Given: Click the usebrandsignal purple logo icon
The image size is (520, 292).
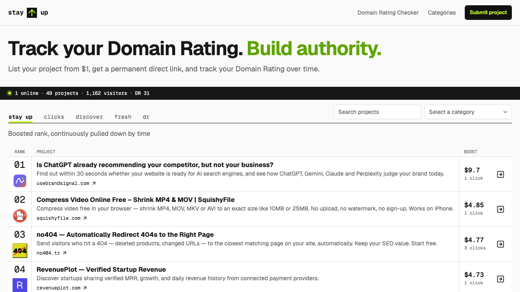Looking at the screenshot, I should 20,181.
